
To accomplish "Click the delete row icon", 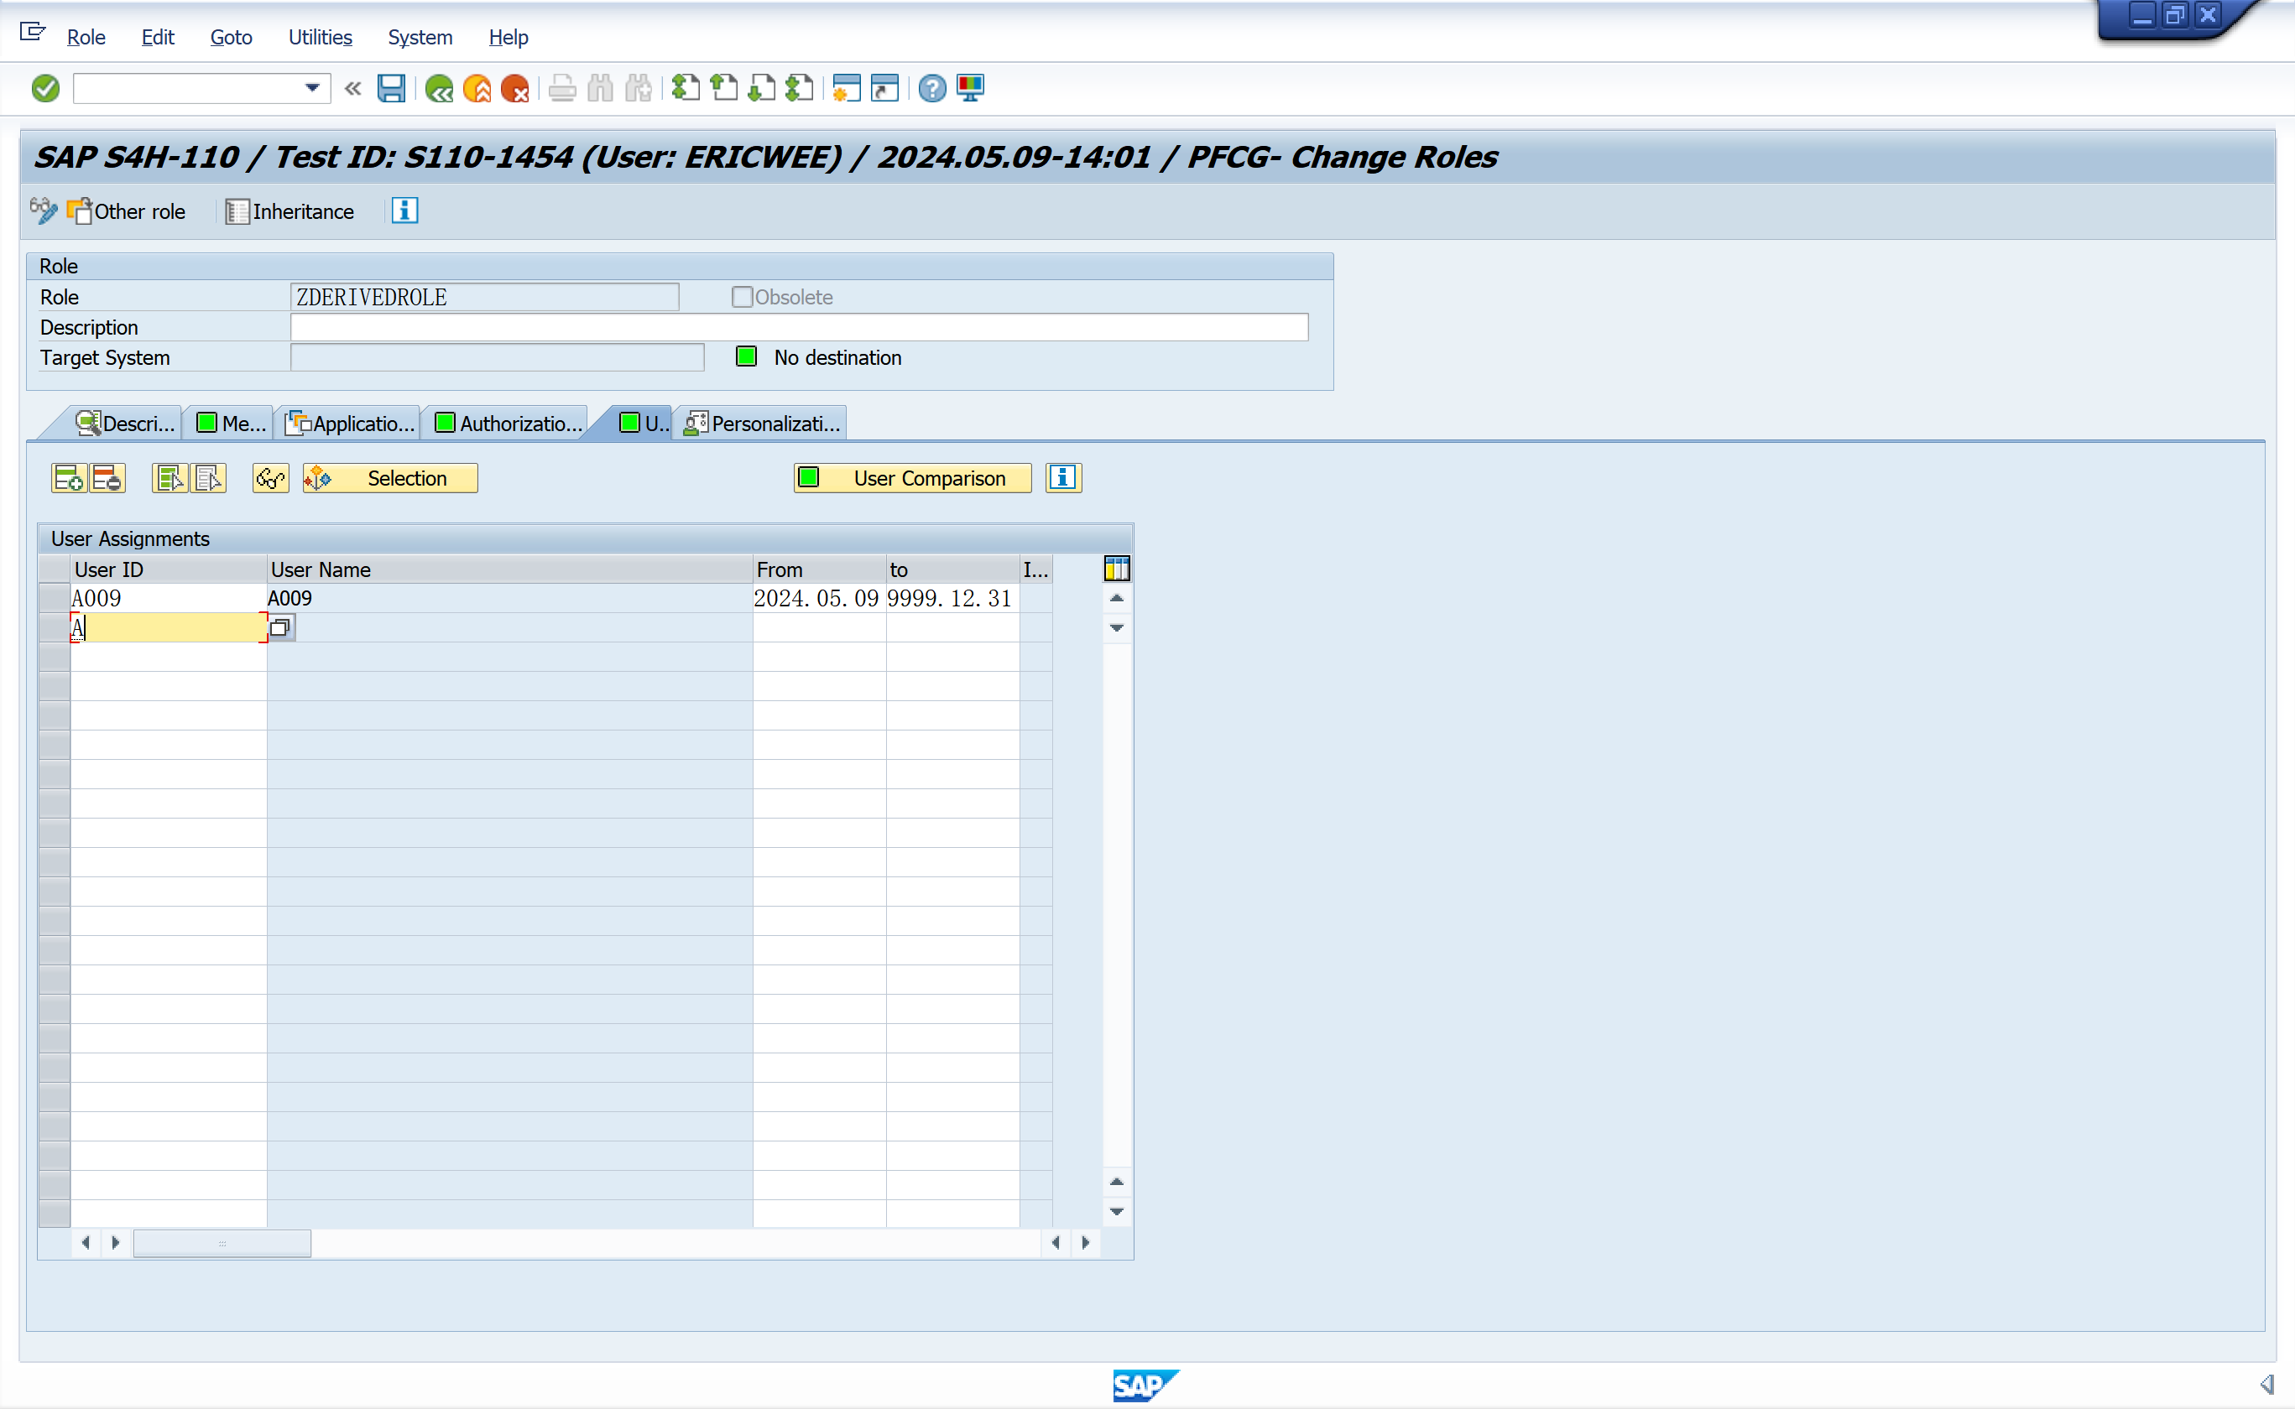I will (x=107, y=478).
